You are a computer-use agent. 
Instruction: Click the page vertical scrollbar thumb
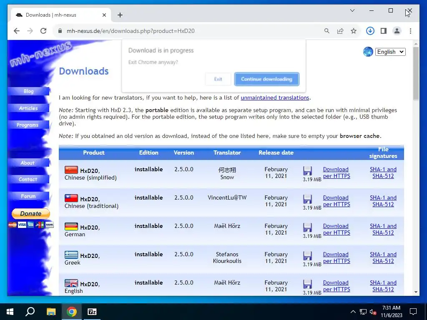416,73
